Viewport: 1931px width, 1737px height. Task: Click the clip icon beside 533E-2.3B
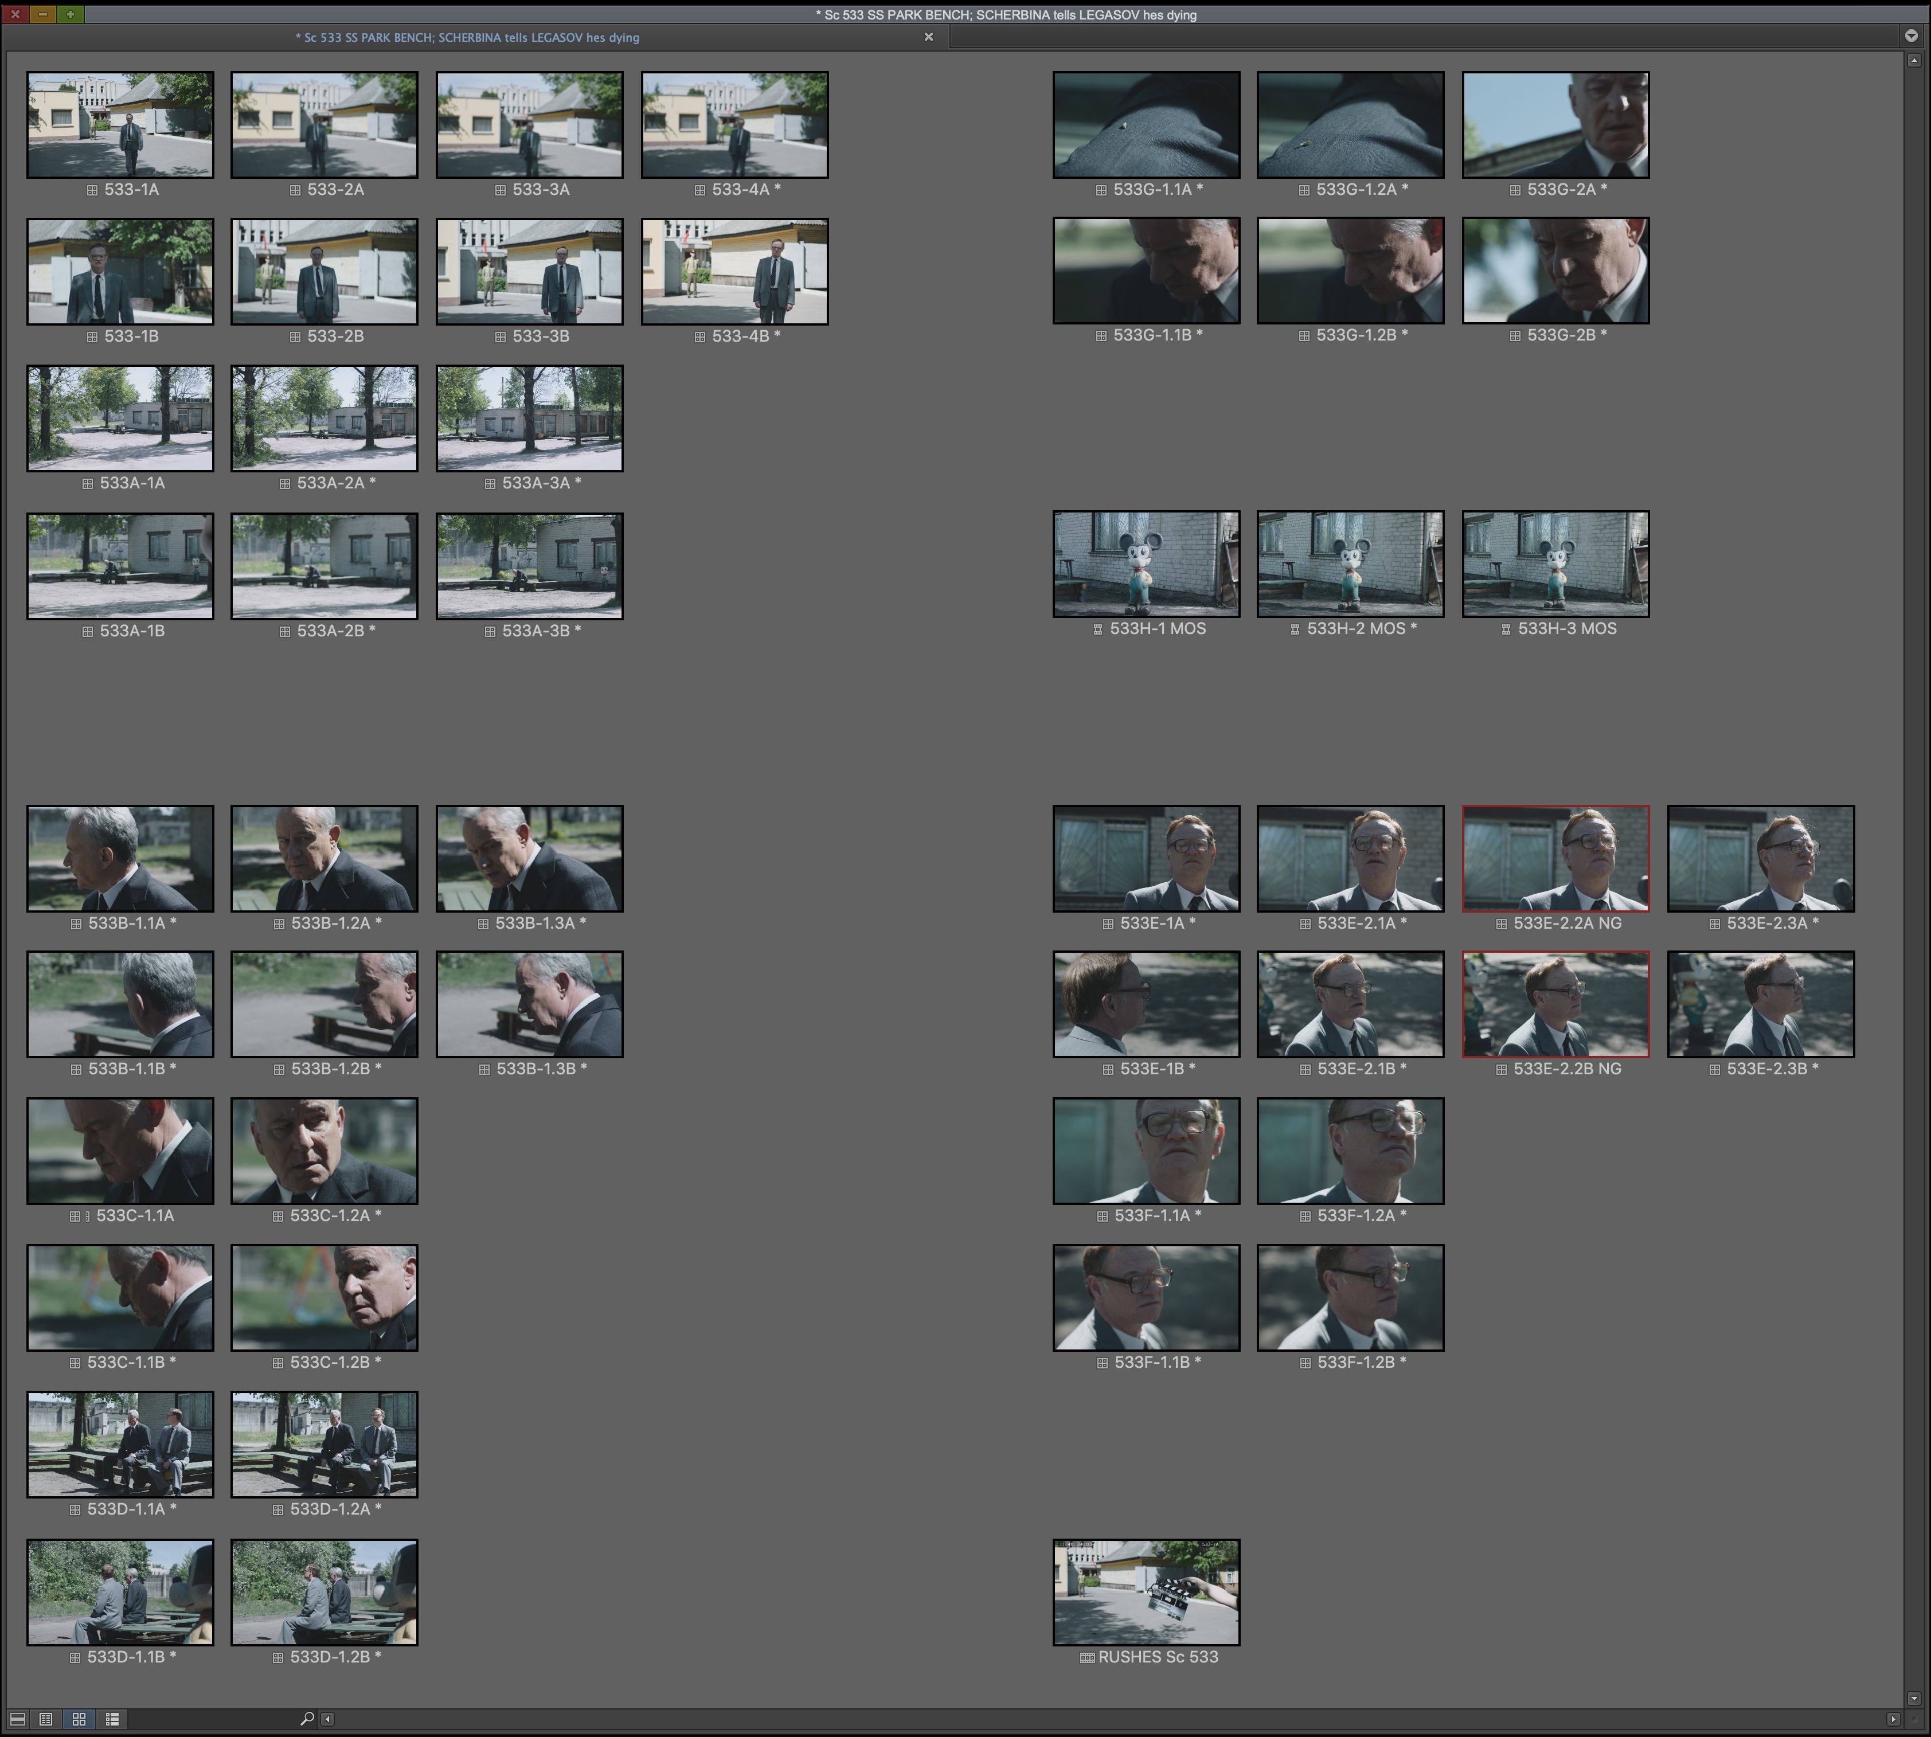1714,1070
